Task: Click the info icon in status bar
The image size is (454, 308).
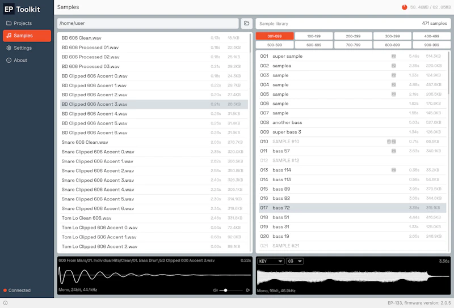Action: [x=5, y=303]
